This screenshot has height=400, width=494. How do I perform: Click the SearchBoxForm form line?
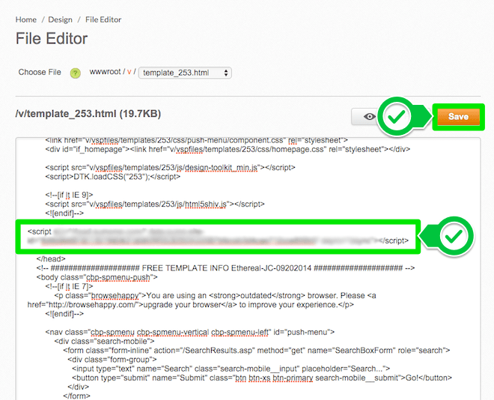coord(254,350)
